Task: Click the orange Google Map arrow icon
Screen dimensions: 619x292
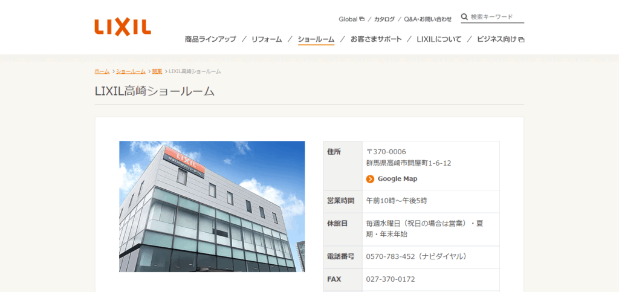Action: (370, 179)
